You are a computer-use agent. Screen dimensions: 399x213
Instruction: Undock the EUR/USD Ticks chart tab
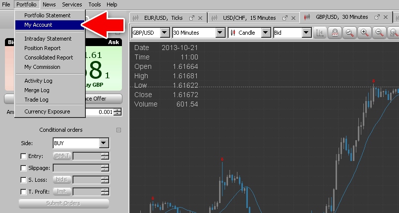[192, 18]
